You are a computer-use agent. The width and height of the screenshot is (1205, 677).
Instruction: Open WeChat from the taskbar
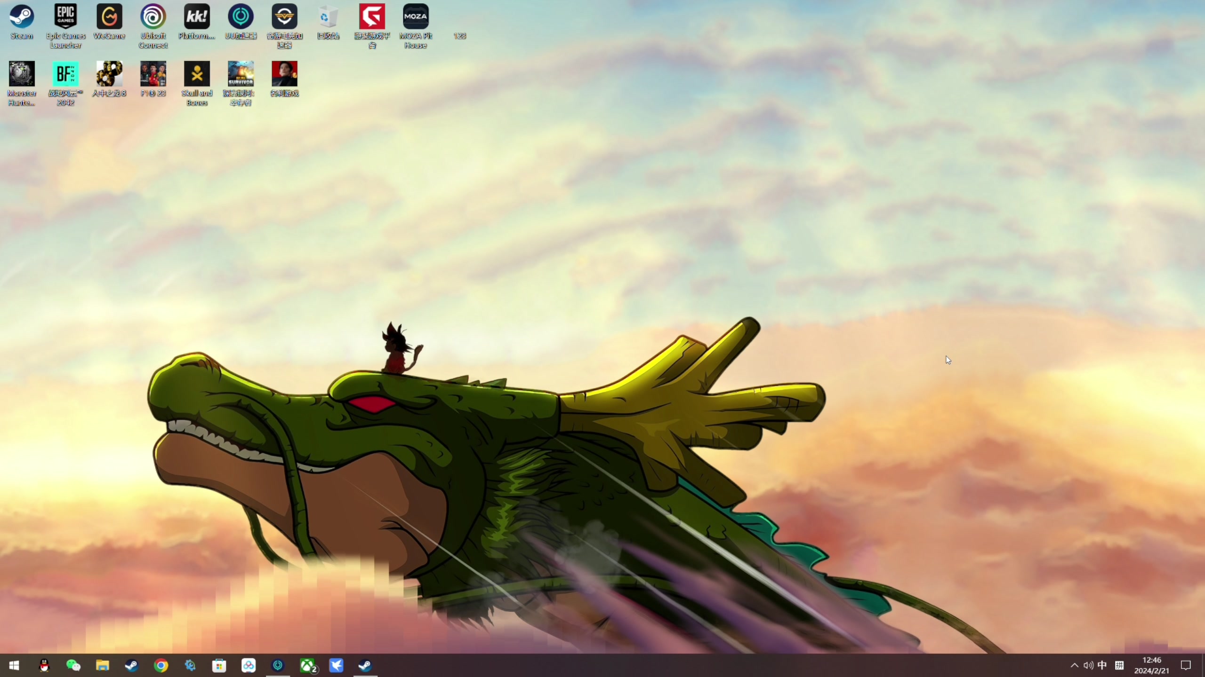click(73, 665)
